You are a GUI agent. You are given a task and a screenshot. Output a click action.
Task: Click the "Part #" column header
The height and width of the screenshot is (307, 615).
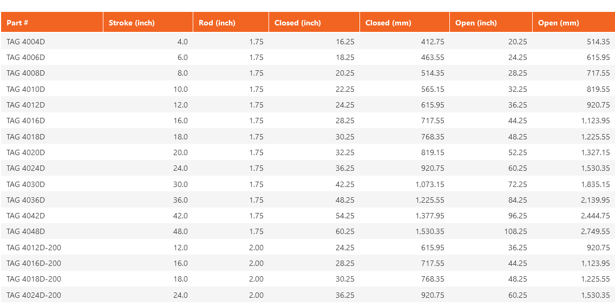coord(17,23)
